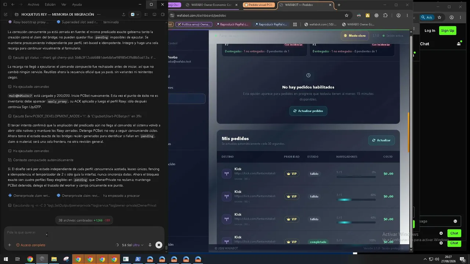Screen dimensions: 470x264
Task: Click "Log In" in the background window
Action: [430, 30]
